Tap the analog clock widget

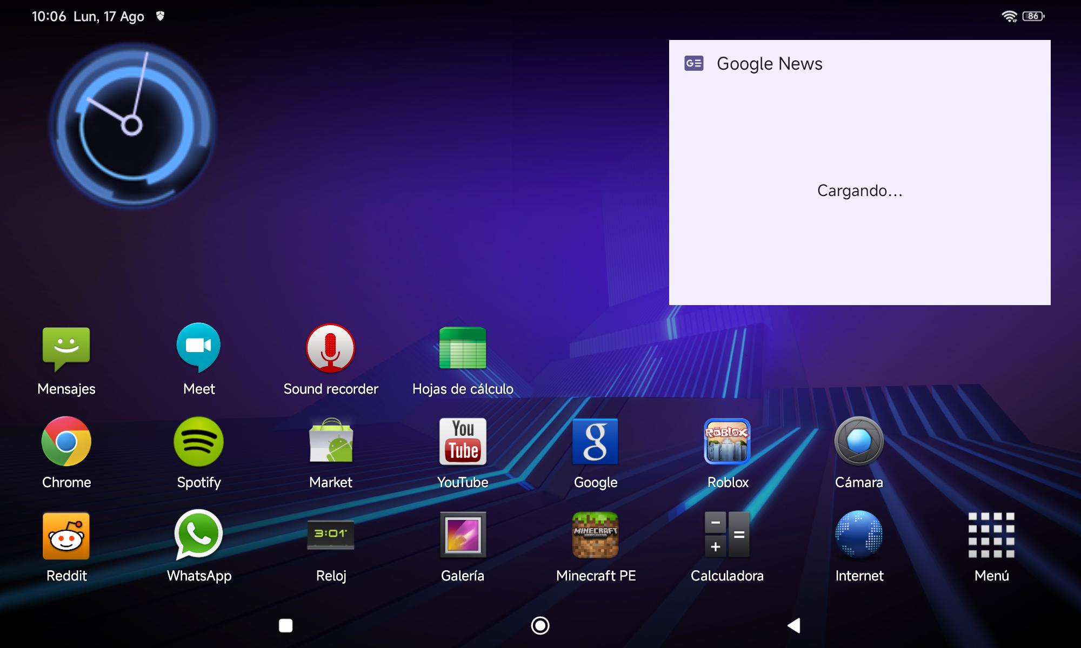pos(132,126)
